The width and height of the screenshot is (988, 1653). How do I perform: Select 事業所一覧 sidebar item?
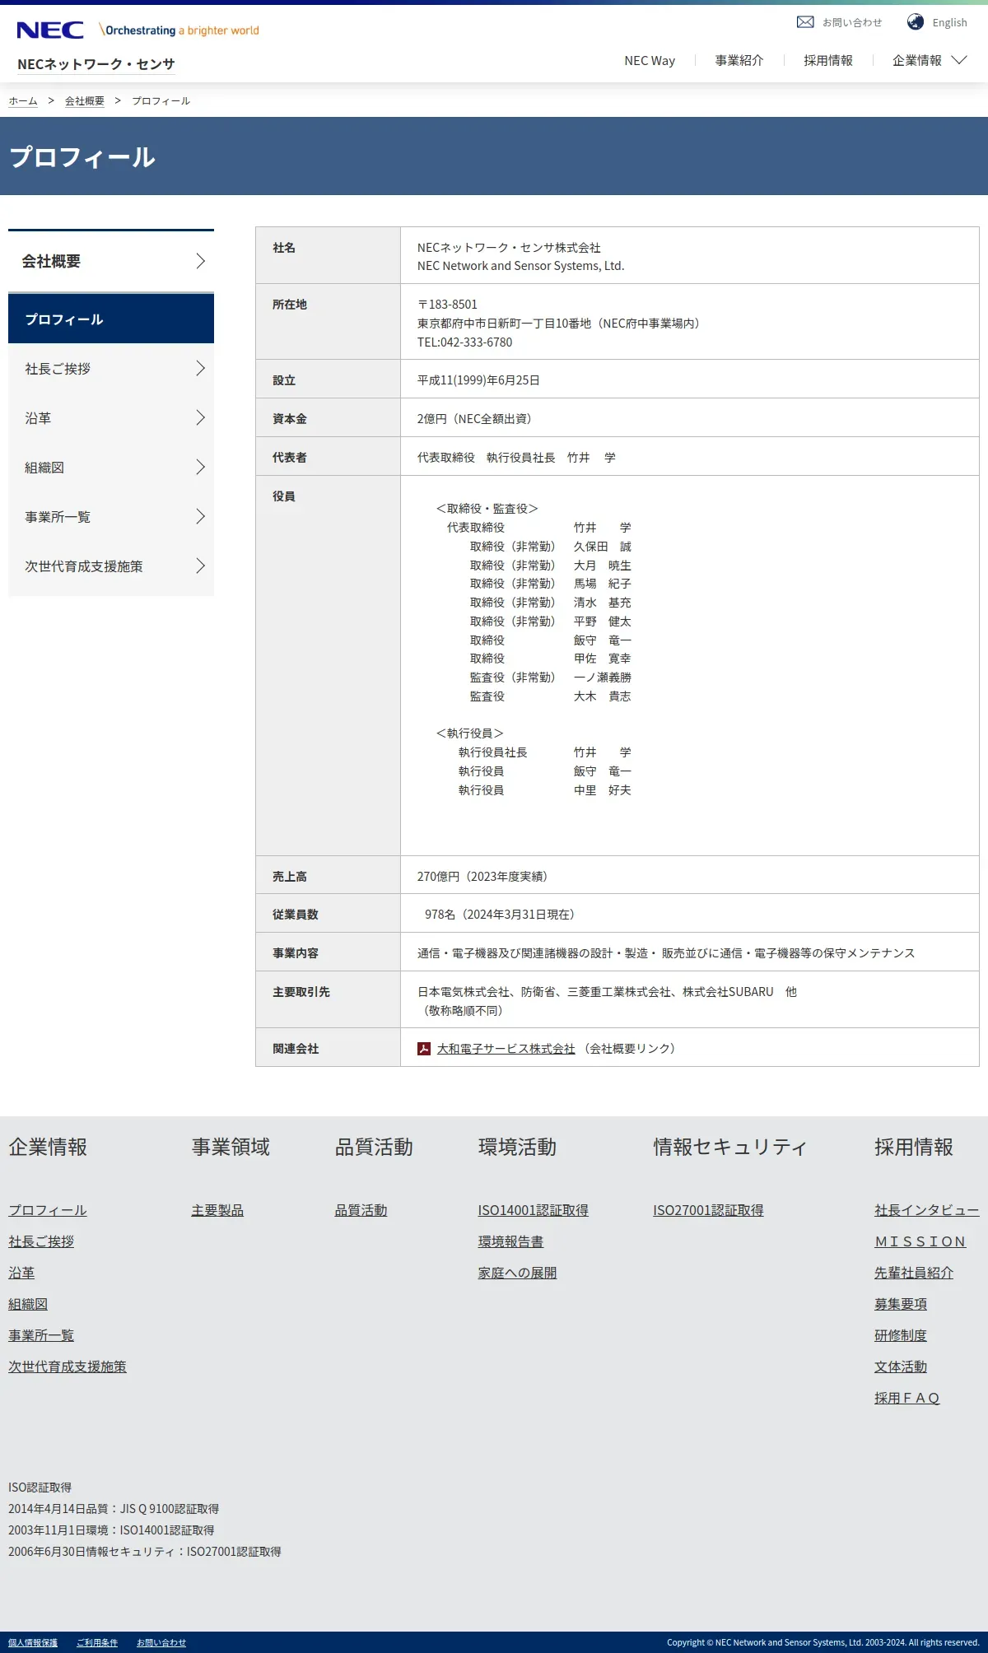(x=111, y=516)
